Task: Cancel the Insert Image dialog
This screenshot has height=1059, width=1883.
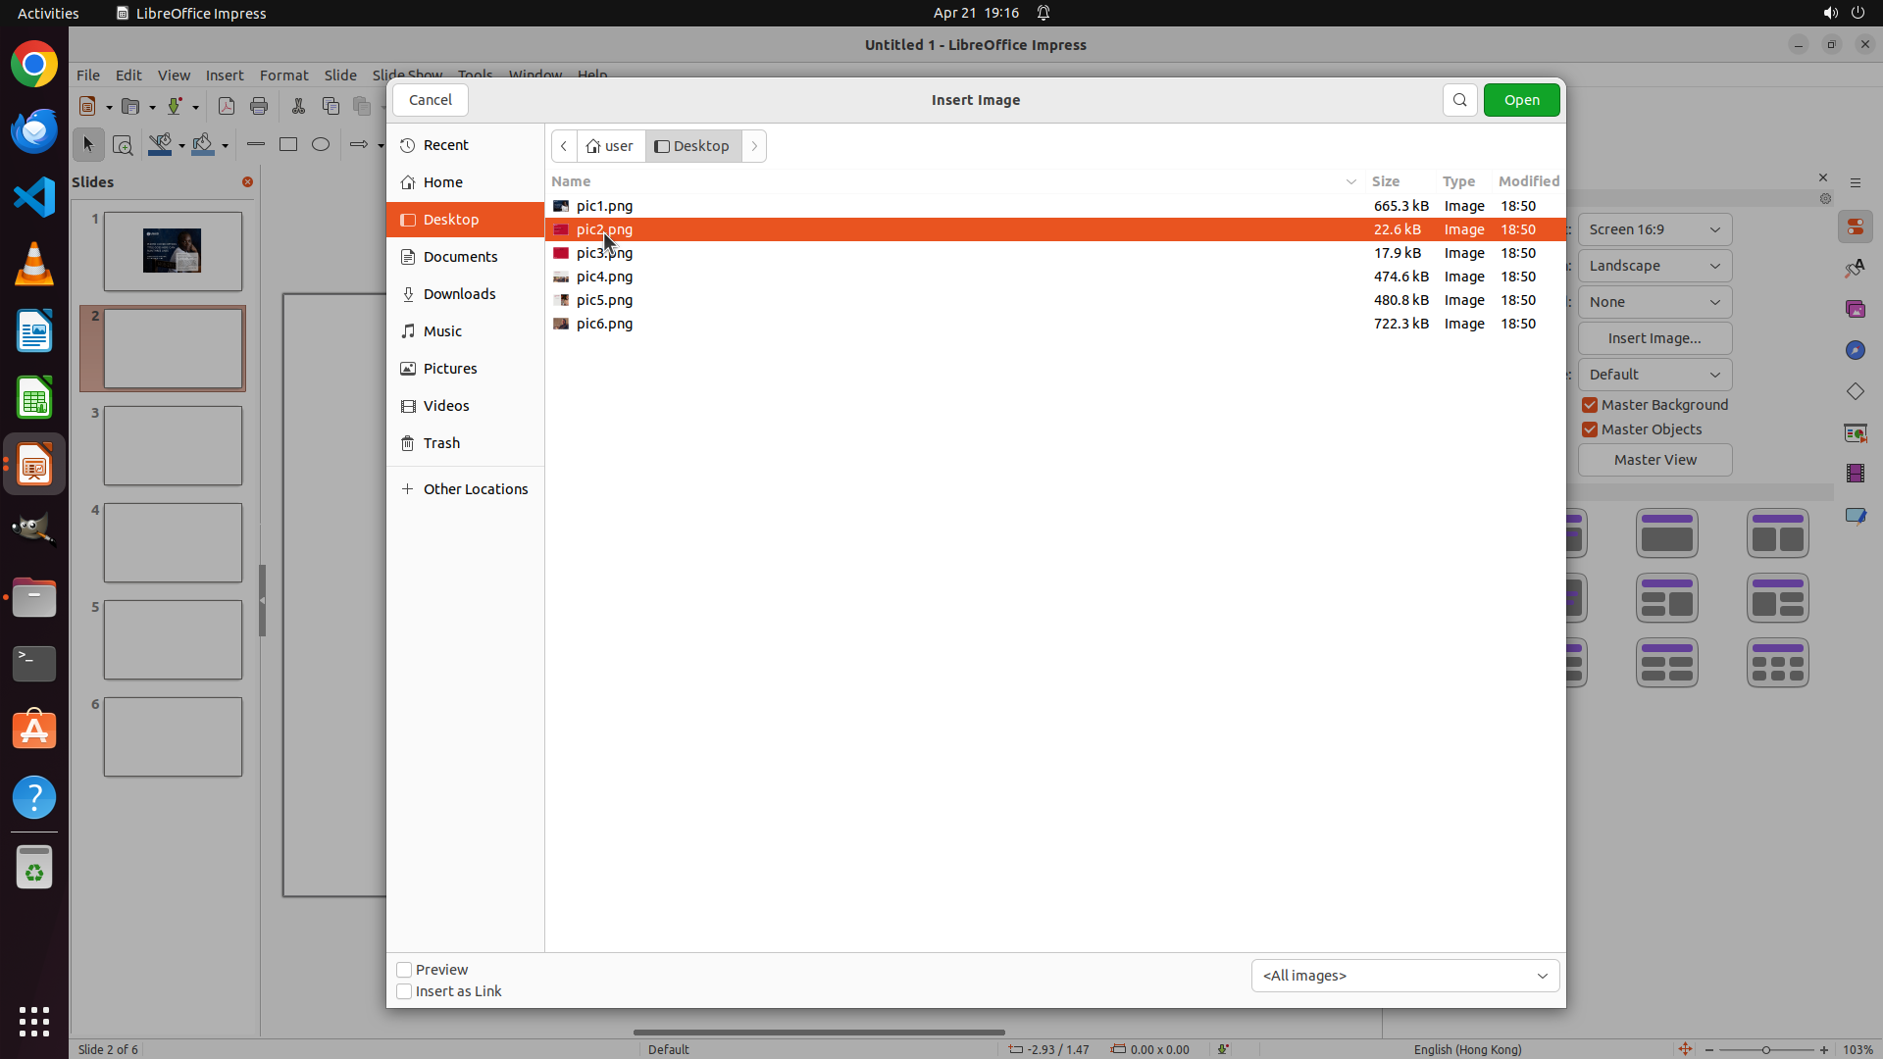Action: coord(431,100)
